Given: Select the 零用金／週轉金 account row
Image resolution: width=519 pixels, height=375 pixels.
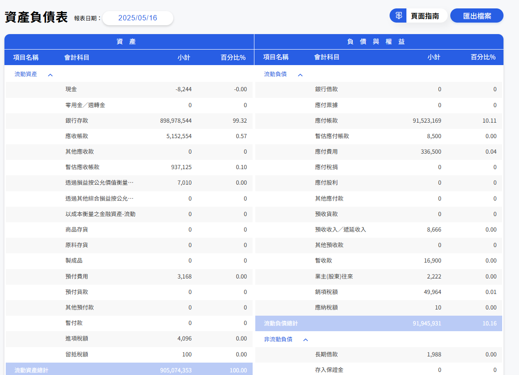Looking at the screenshot, I should coord(129,105).
